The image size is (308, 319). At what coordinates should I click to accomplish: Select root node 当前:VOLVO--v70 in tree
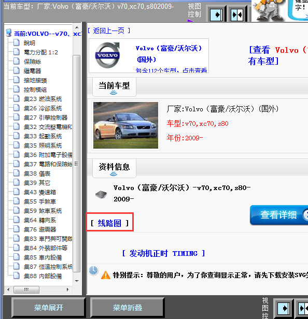[48, 34]
